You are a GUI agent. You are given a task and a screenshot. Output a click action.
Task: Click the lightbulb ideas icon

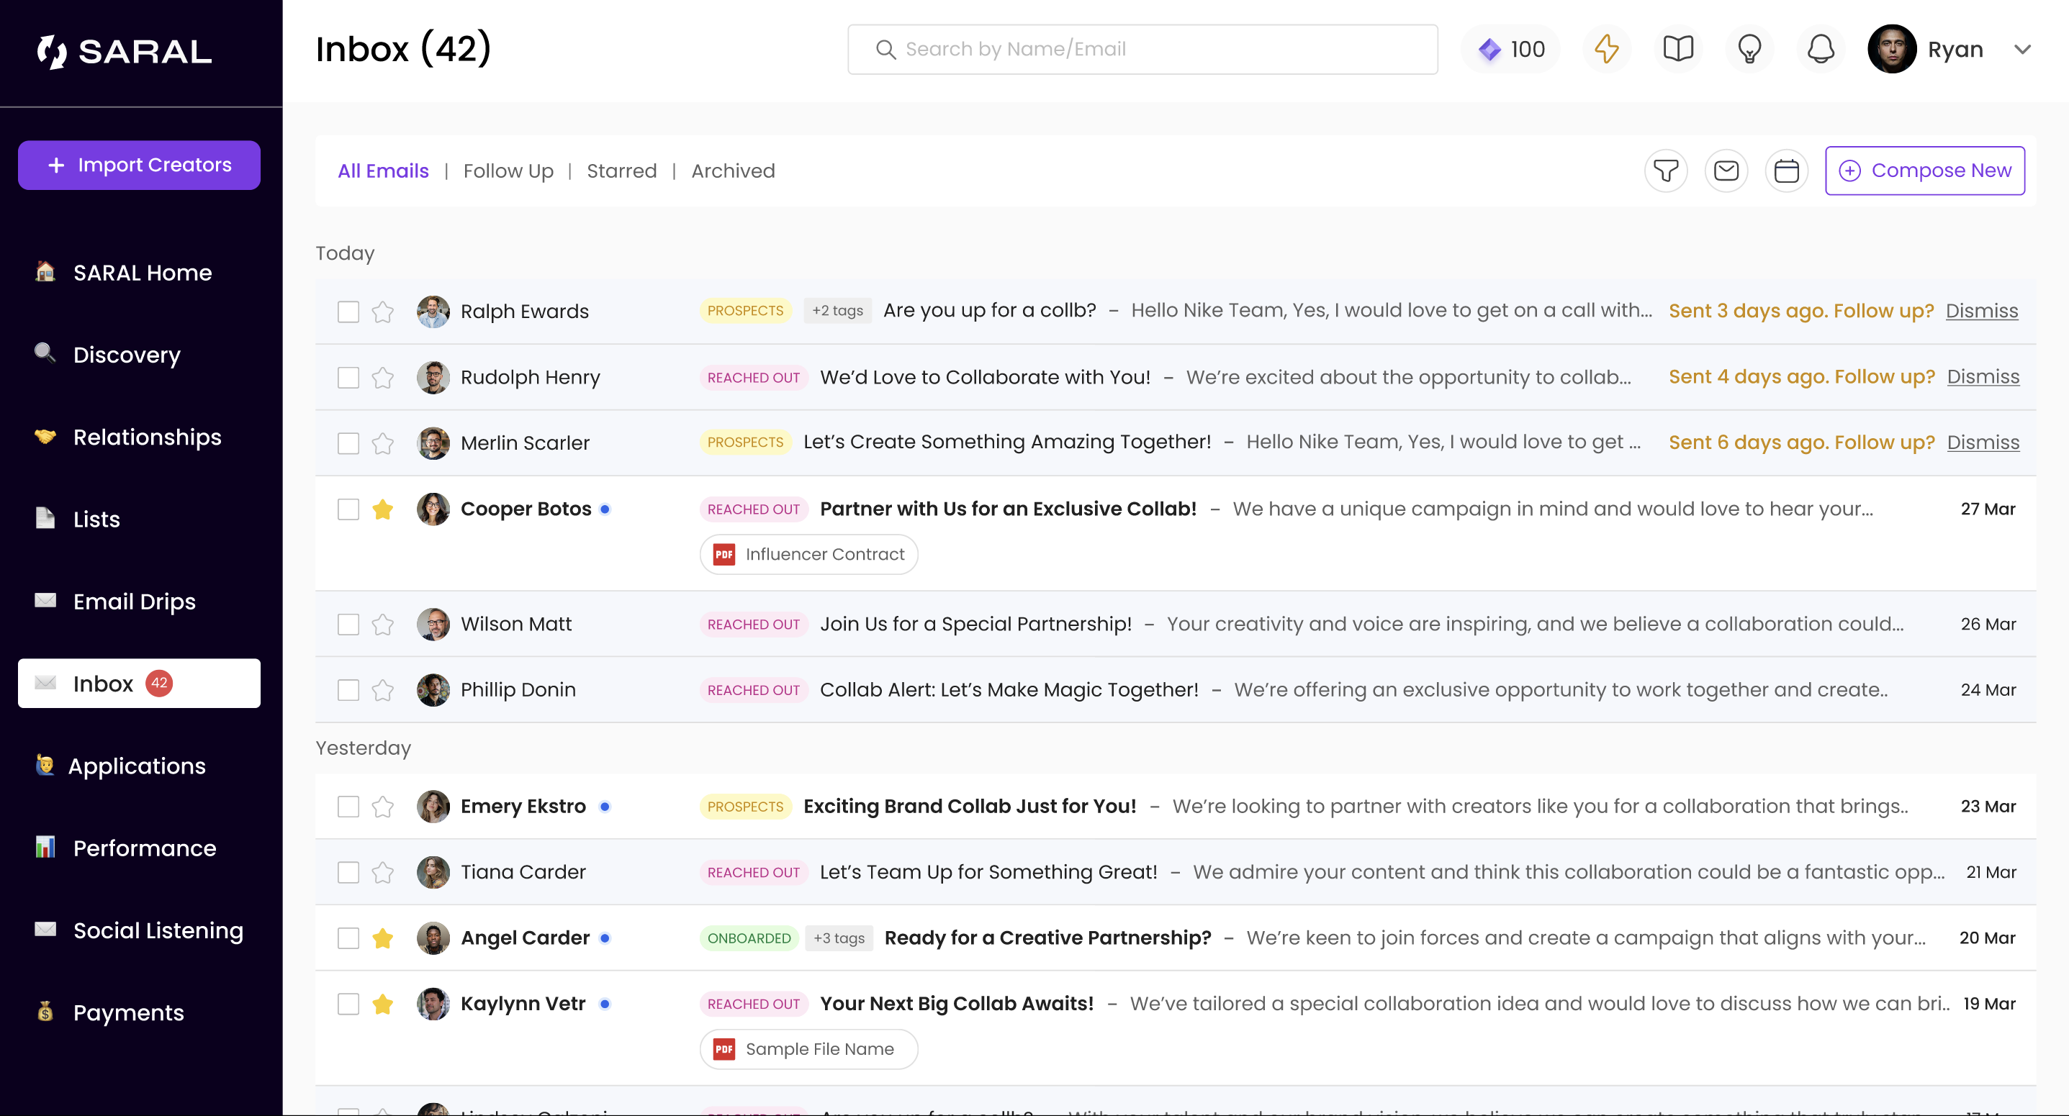coord(1749,49)
